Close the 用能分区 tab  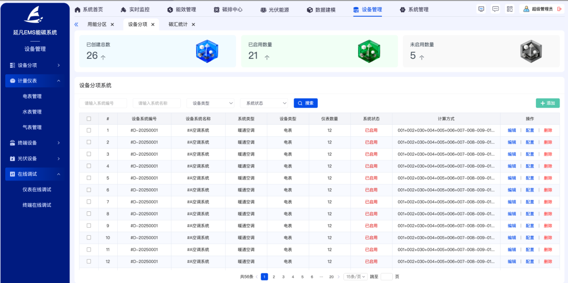[113, 24]
